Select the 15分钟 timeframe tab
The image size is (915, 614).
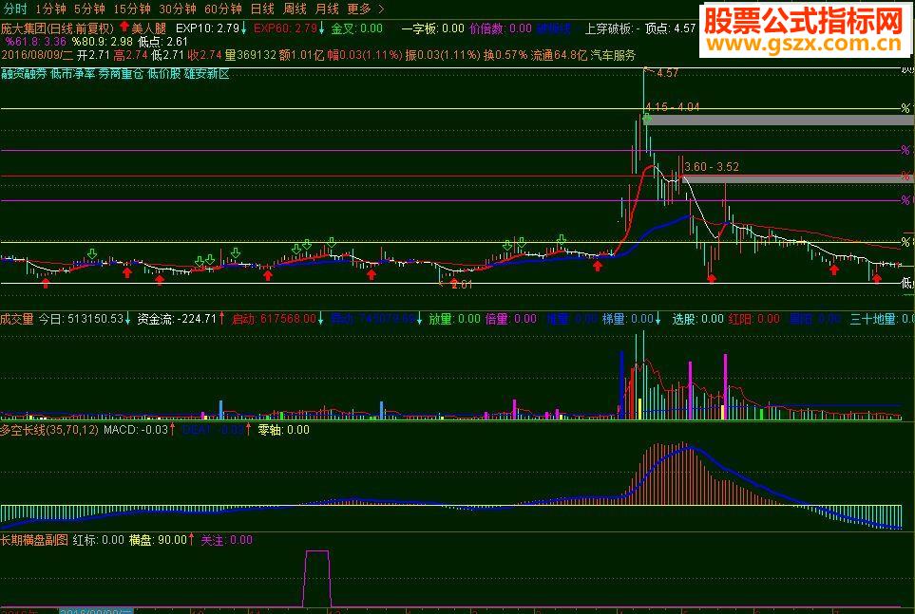click(x=132, y=9)
